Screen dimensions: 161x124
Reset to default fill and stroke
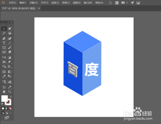(x=2, y=104)
